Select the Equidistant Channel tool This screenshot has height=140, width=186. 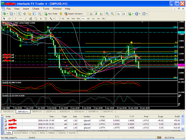click(31, 19)
